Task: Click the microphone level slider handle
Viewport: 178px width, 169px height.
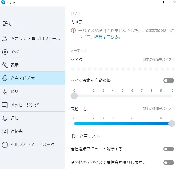Action: click(74, 96)
